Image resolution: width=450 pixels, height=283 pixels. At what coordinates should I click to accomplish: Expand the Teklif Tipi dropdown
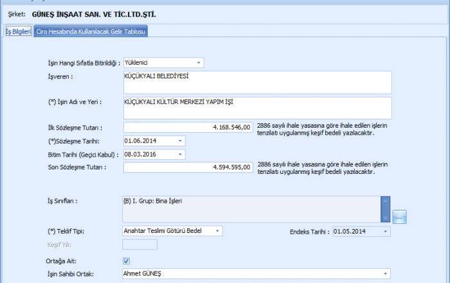[218, 231]
